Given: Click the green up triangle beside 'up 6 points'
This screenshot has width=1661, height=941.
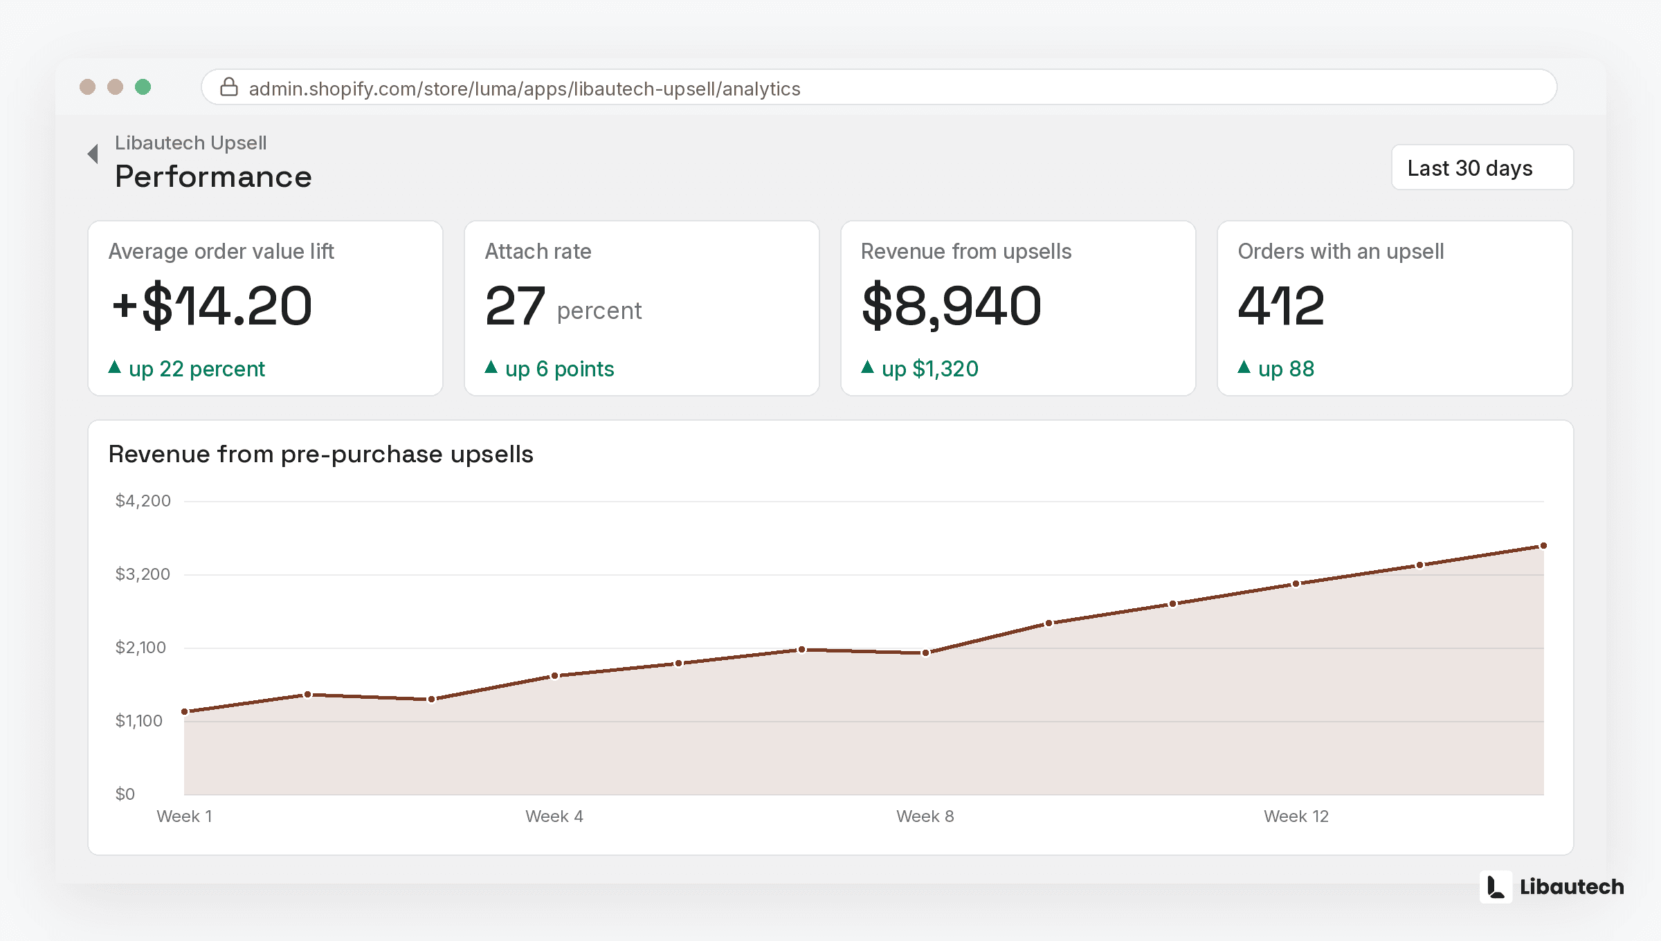Looking at the screenshot, I should click(491, 367).
